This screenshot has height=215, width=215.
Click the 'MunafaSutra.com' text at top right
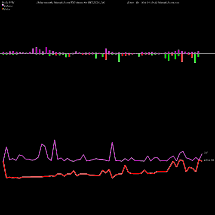pos(169,3)
